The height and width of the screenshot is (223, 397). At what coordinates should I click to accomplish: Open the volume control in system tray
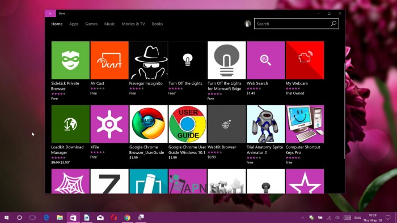[x=337, y=217]
